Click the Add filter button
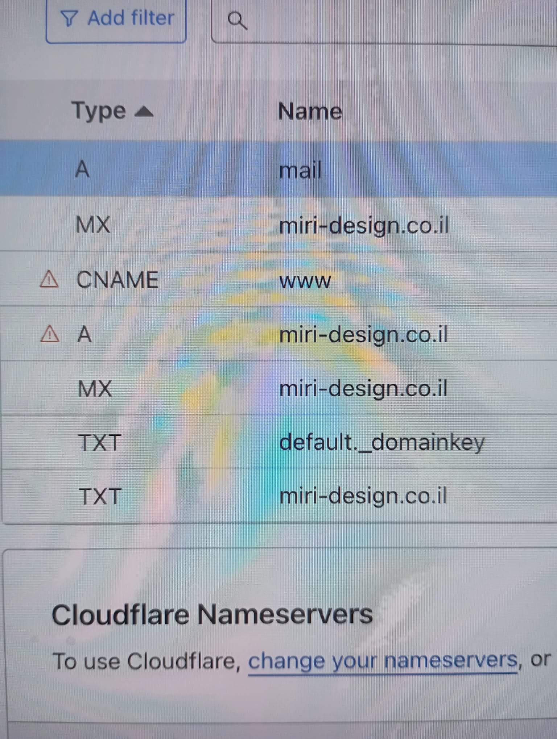Screen dimensions: 557x739 (x=116, y=20)
